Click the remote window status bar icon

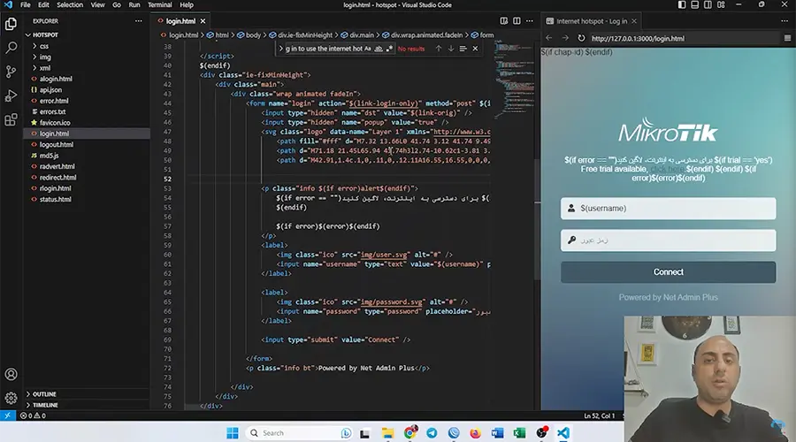pyautogui.click(x=7, y=415)
